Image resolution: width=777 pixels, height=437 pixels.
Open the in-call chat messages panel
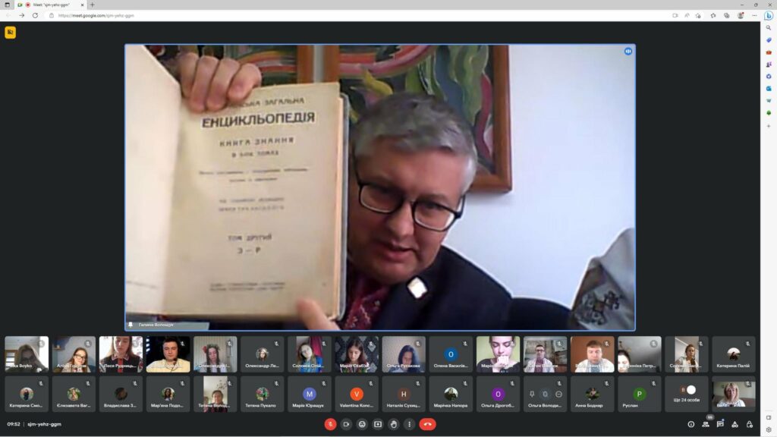[720, 424]
